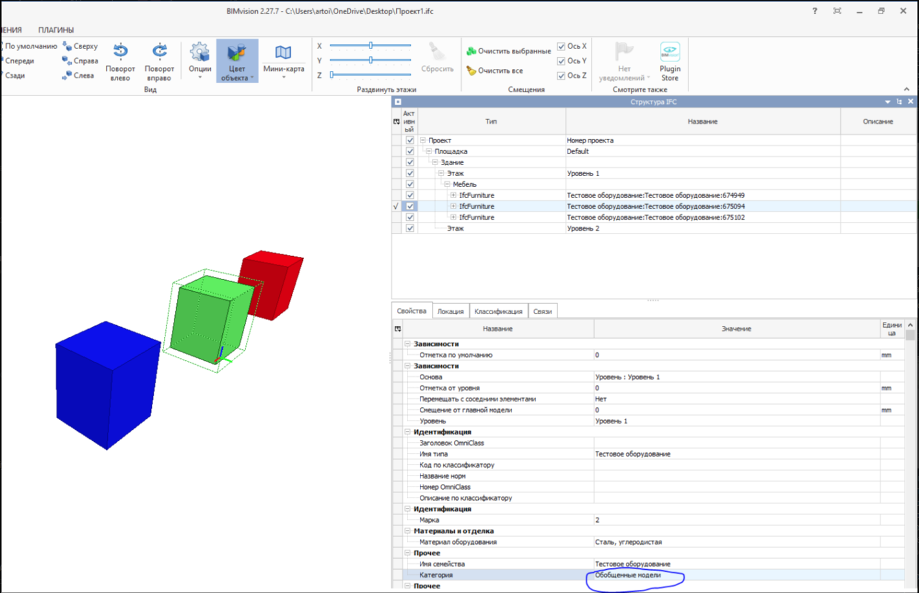Expand the IfcFurniture 674949 node

(x=453, y=195)
